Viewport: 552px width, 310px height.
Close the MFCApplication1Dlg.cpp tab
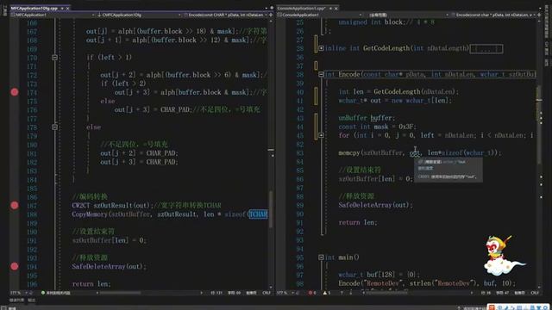click(x=68, y=8)
